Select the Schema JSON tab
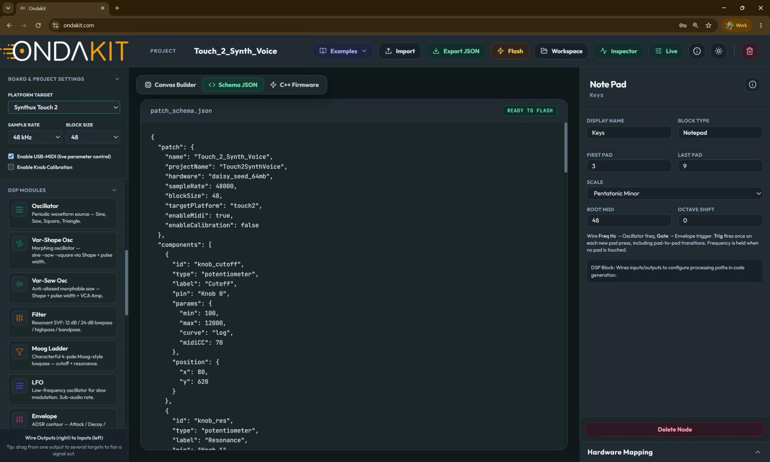This screenshot has height=462, width=770. click(x=233, y=85)
